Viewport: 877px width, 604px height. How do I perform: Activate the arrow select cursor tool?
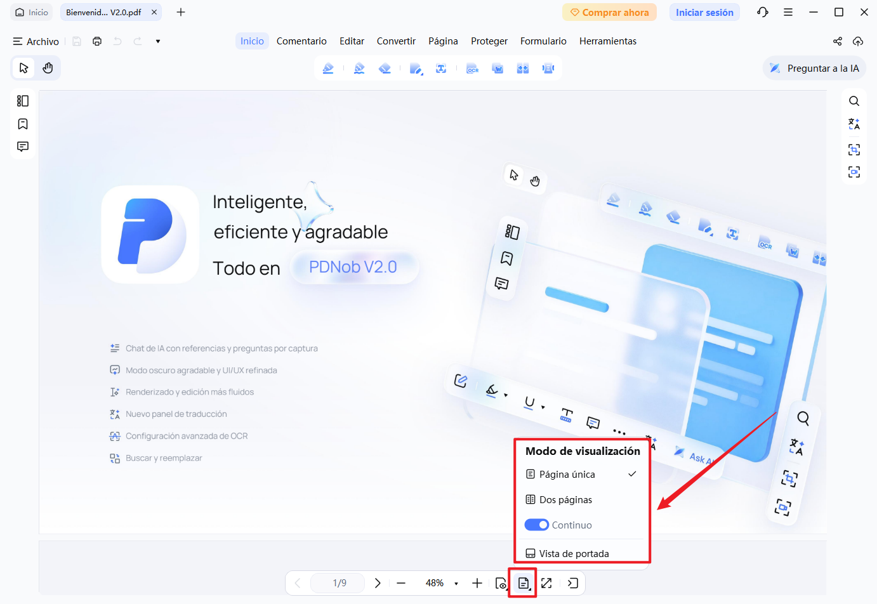tap(23, 68)
